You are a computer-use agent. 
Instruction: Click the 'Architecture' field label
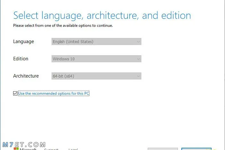click(x=26, y=76)
